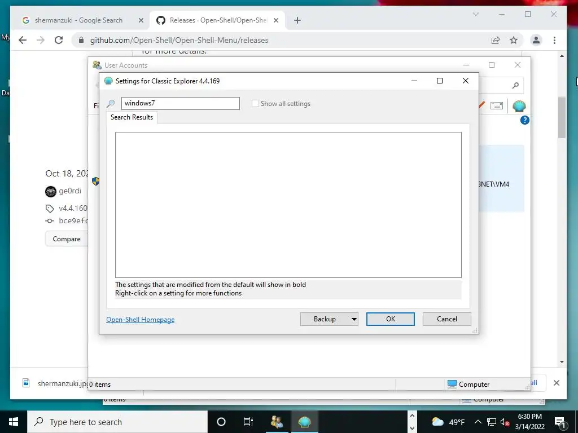Click the Classic Explorer shell toolbar icon
This screenshot has width=578, height=433.
pyautogui.click(x=519, y=106)
